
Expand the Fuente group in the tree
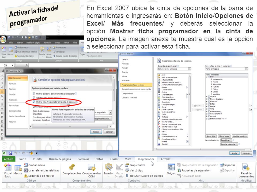pos(211,82)
